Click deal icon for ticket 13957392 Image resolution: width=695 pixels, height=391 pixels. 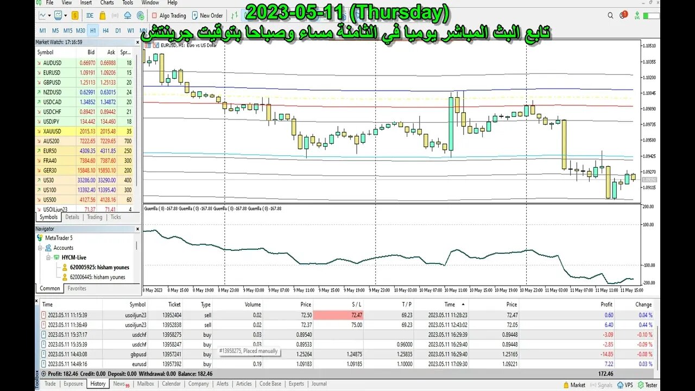44,364
